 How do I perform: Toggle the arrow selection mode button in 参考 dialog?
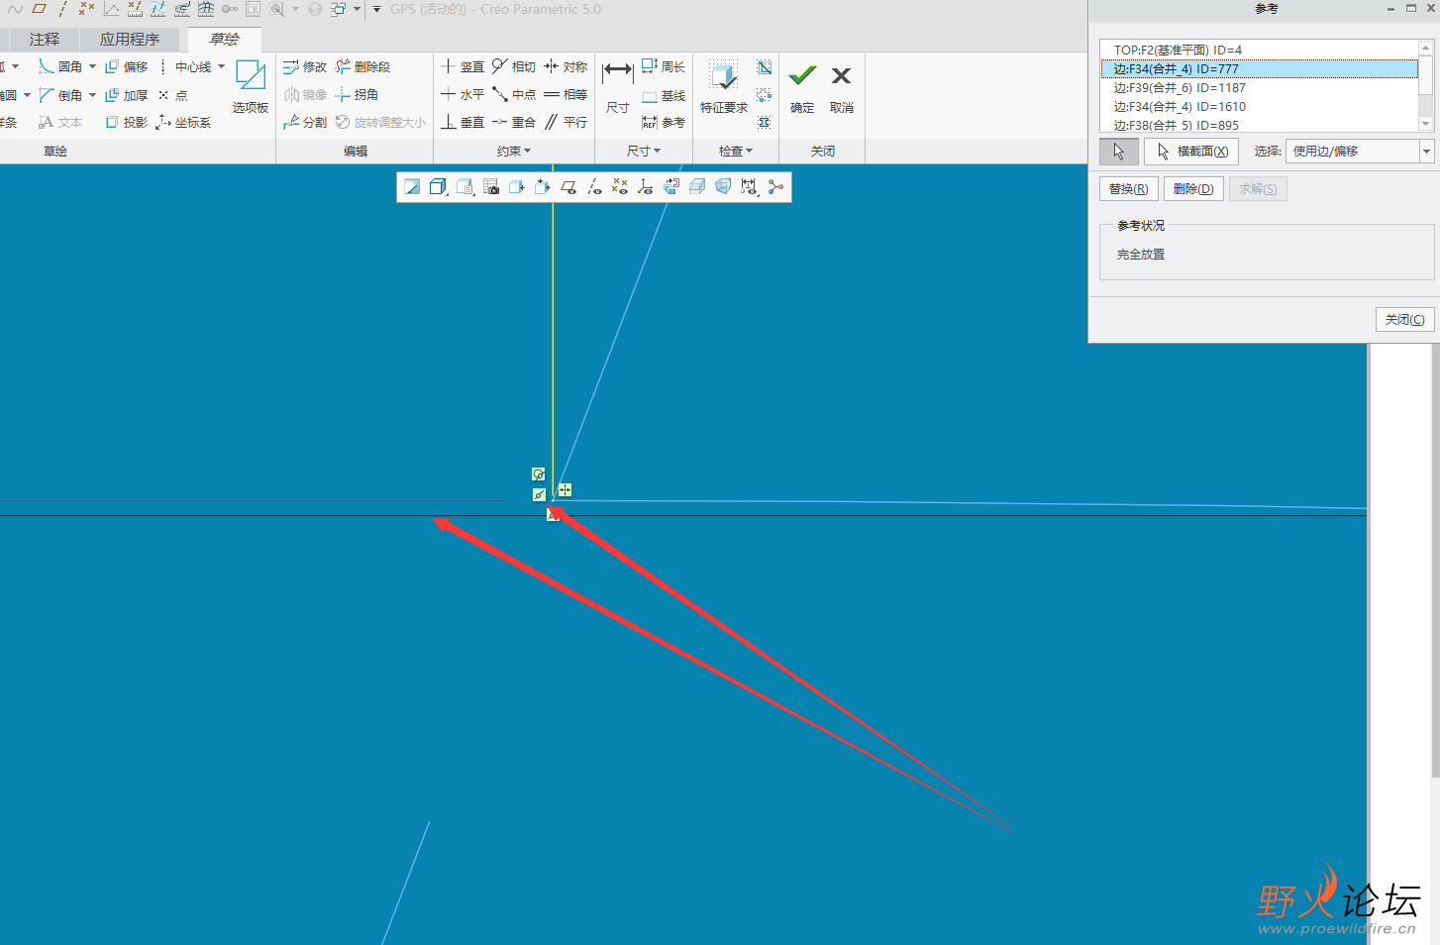point(1119,152)
